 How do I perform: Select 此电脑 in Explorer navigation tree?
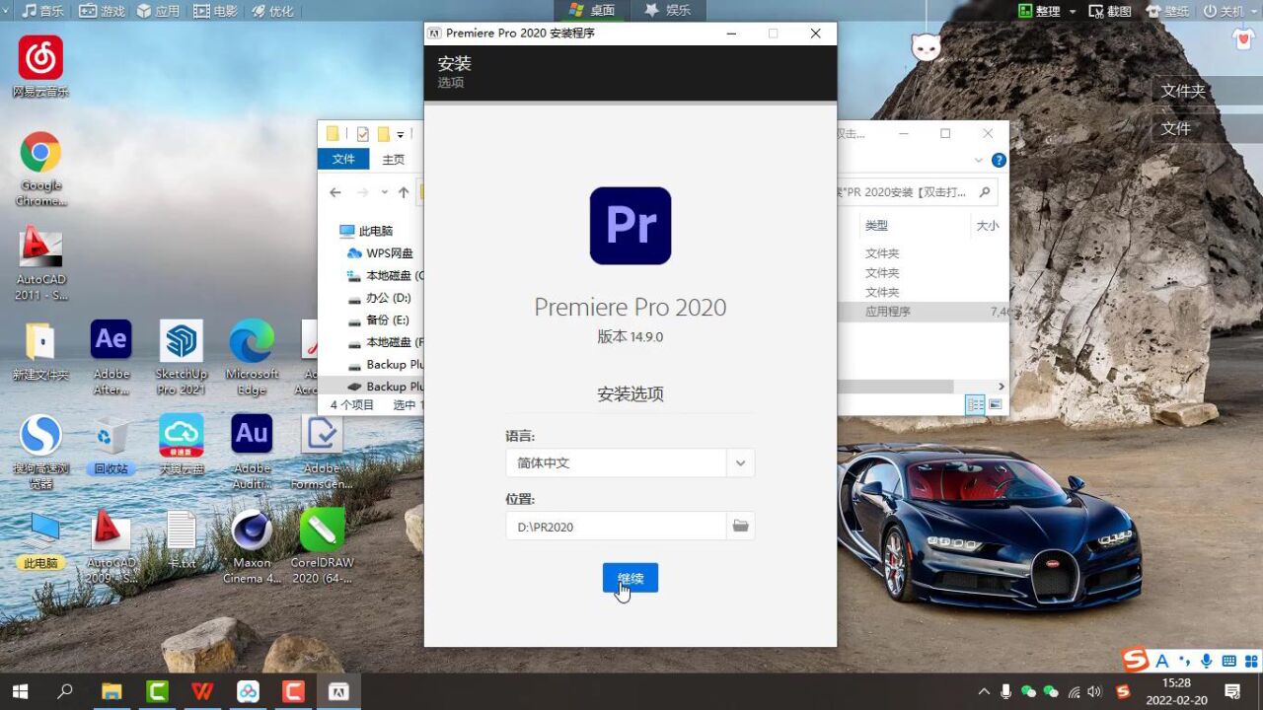tap(367, 231)
